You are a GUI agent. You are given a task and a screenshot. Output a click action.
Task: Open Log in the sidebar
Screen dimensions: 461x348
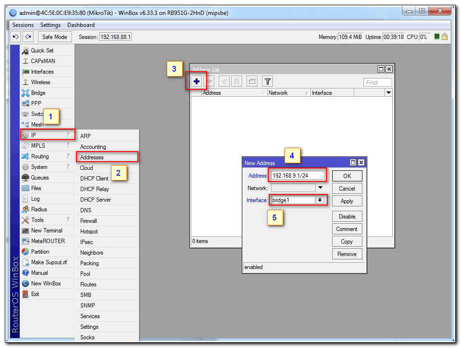pos(47,199)
